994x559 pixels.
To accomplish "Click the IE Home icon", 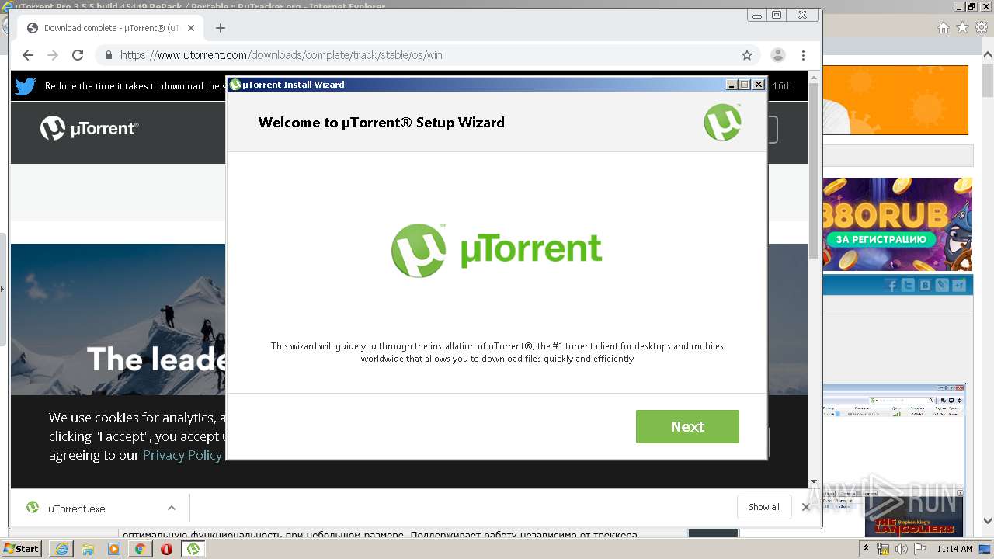I will pyautogui.click(x=943, y=28).
